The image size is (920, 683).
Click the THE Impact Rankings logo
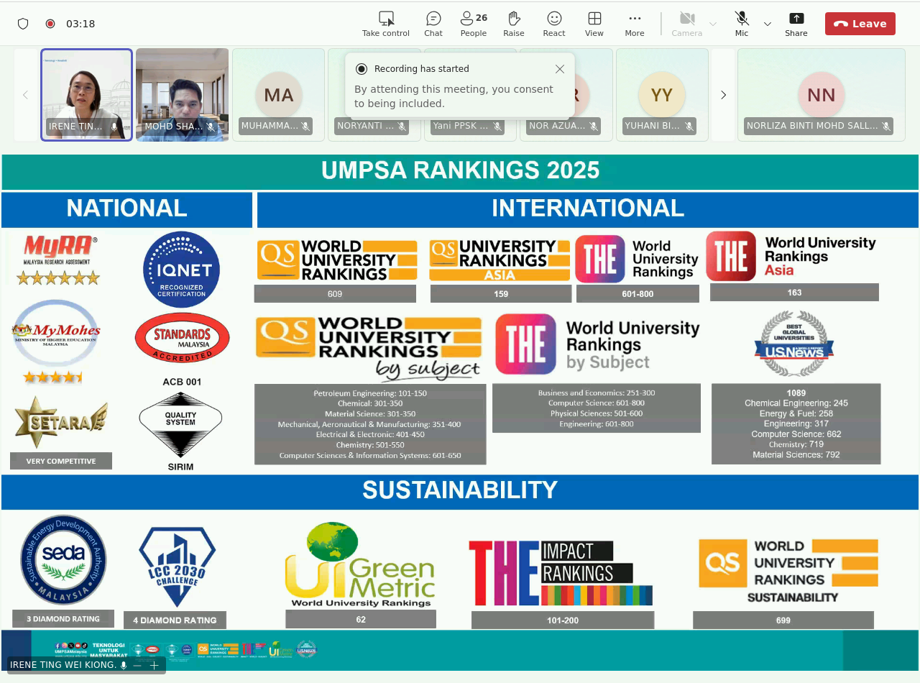pos(561,573)
